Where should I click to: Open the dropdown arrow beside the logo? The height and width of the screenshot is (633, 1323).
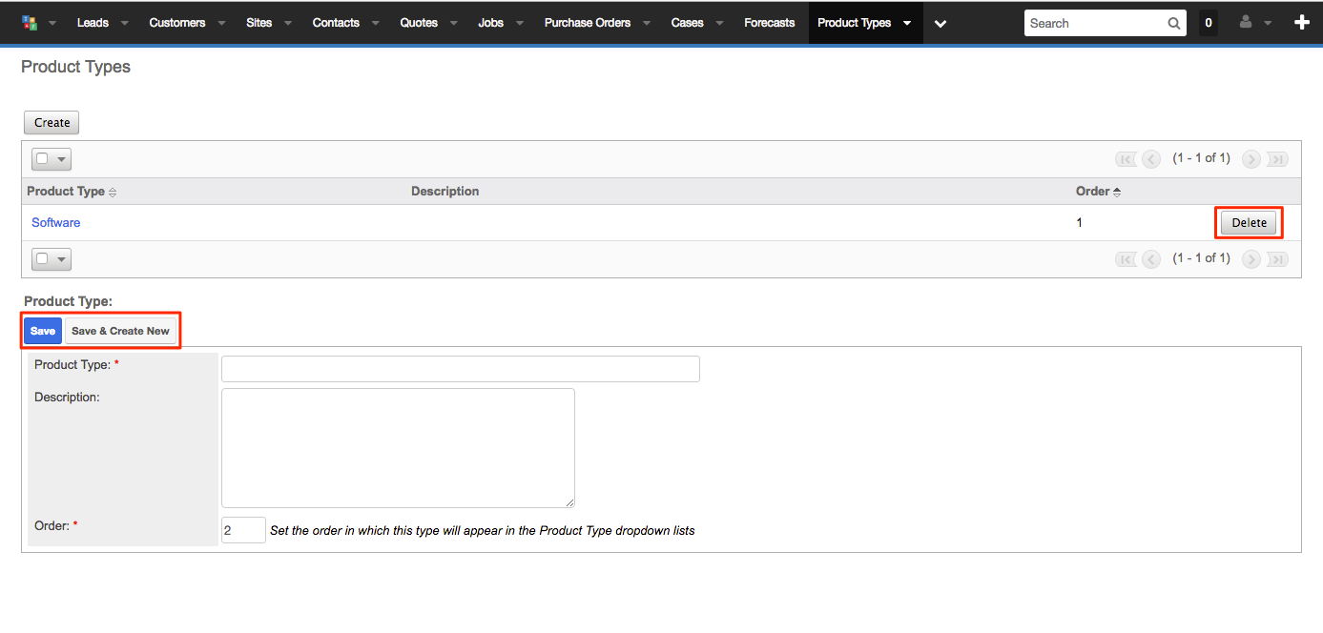coord(52,23)
